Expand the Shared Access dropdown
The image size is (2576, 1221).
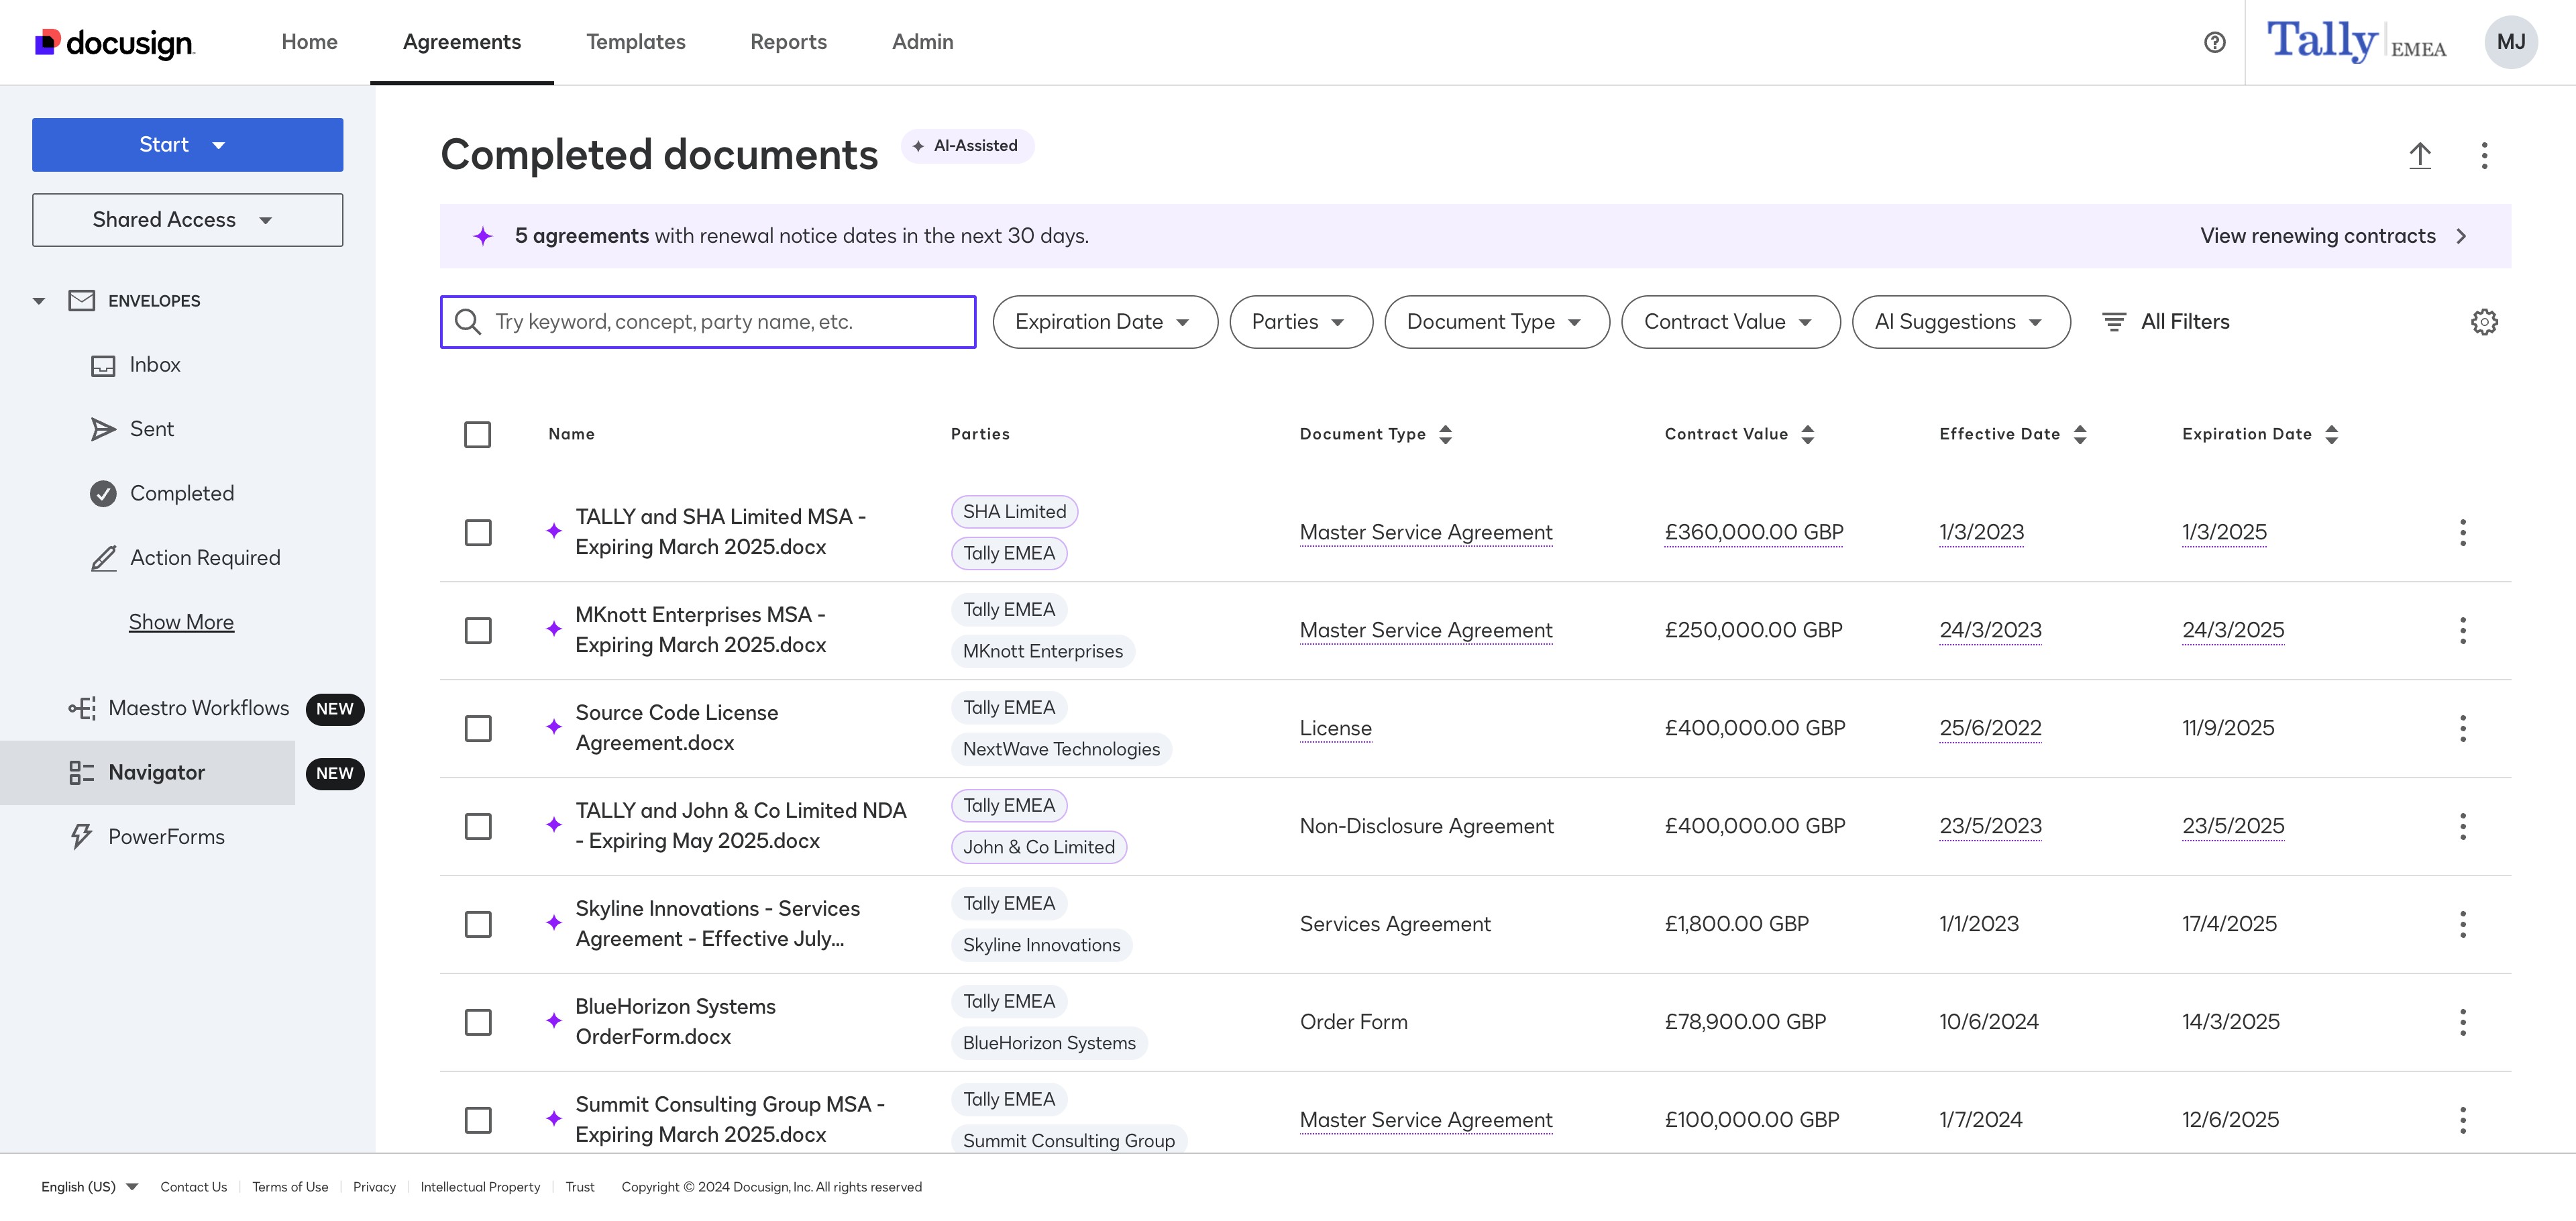(x=187, y=220)
